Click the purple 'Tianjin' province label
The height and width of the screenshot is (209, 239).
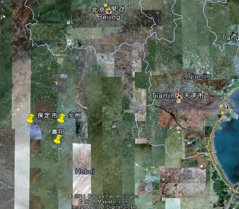pyautogui.click(x=199, y=76)
